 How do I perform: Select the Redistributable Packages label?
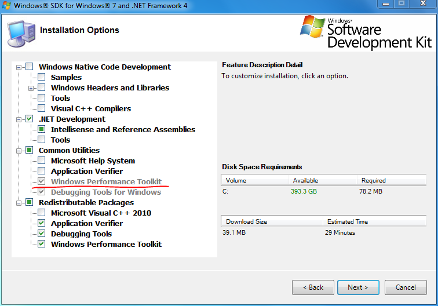86,203
